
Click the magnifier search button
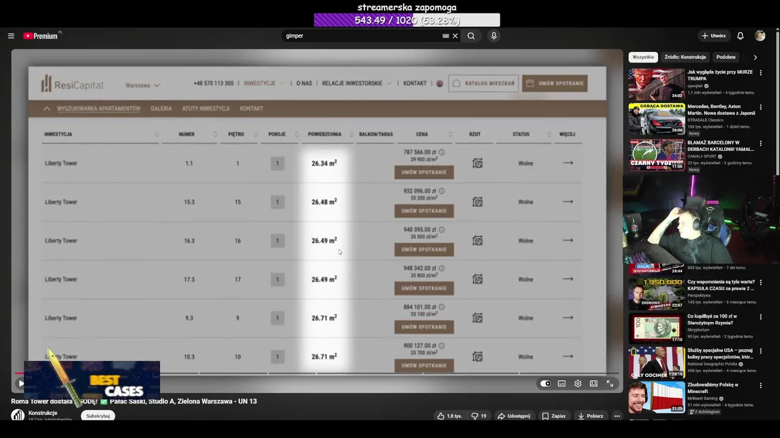tap(471, 36)
